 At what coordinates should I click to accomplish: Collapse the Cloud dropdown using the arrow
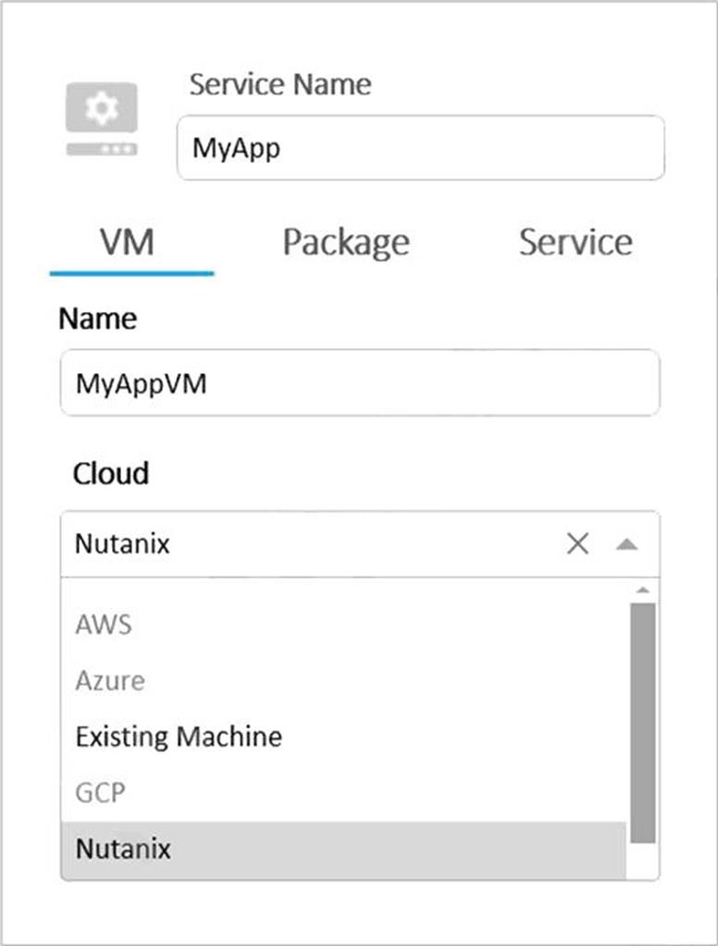(626, 544)
